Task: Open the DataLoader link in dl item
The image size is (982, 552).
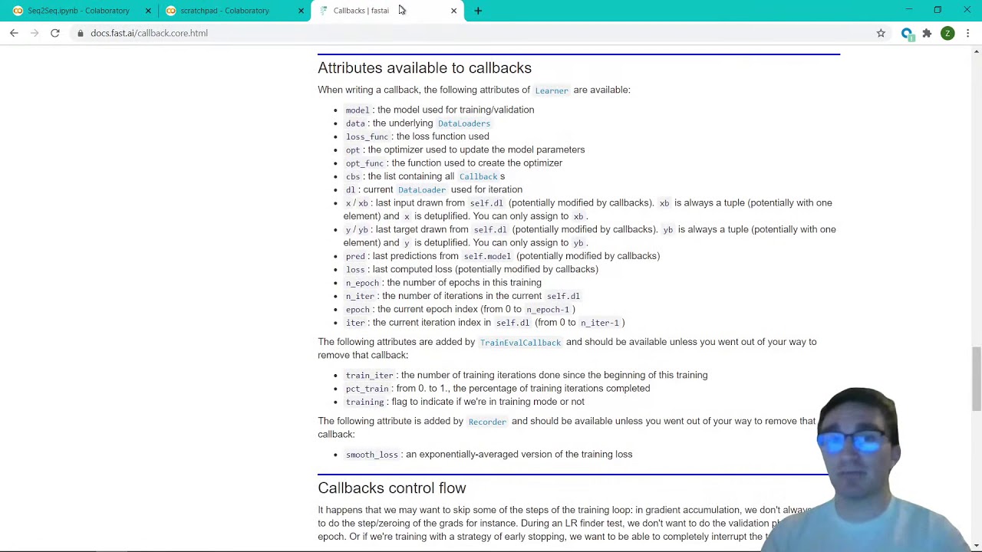Action: coord(421,189)
